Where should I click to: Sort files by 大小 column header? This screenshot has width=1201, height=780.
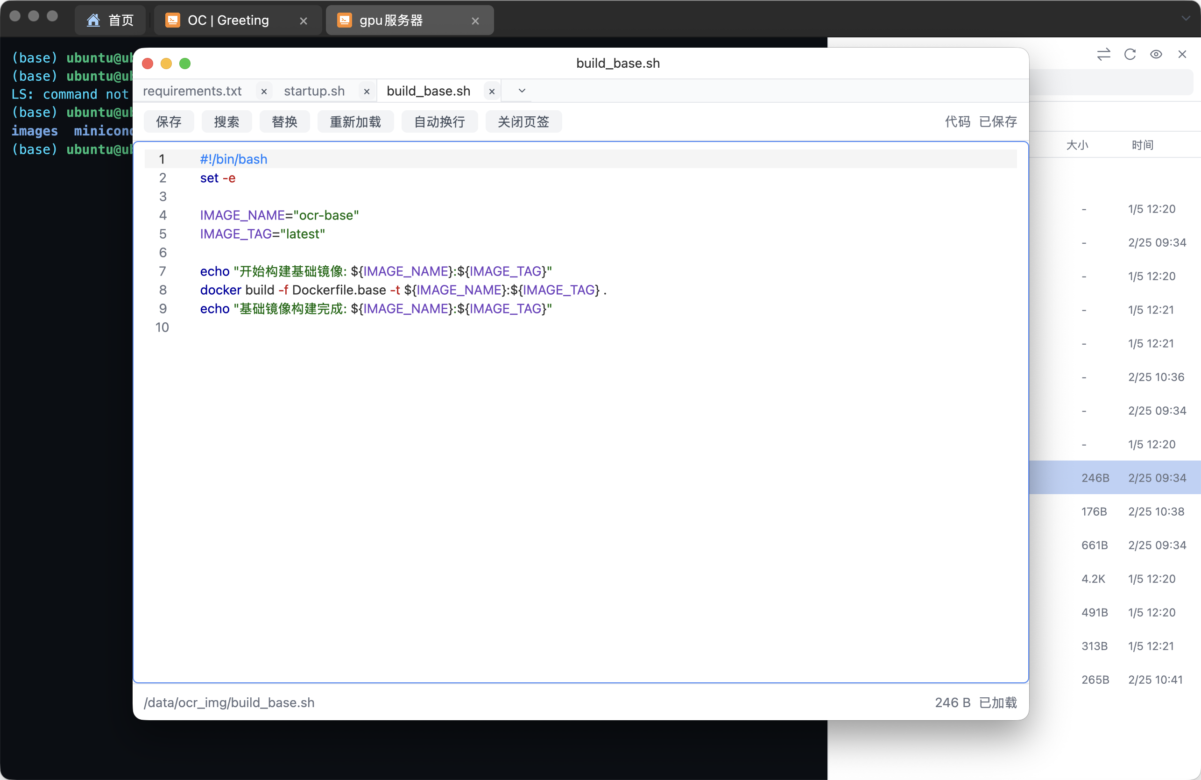tap(1077, 145)
